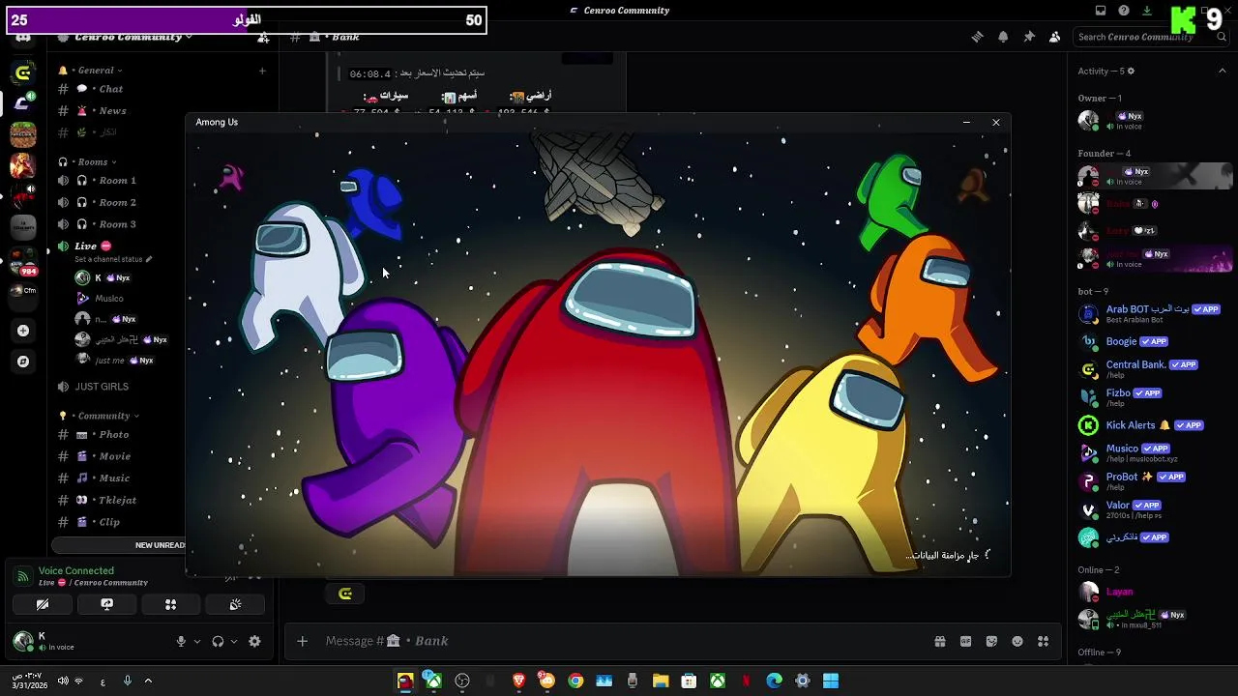The image size is (1238, 696).
Task: Click Arab BOT in member list
Action: pyautogui.click(x=1151, y=314)
